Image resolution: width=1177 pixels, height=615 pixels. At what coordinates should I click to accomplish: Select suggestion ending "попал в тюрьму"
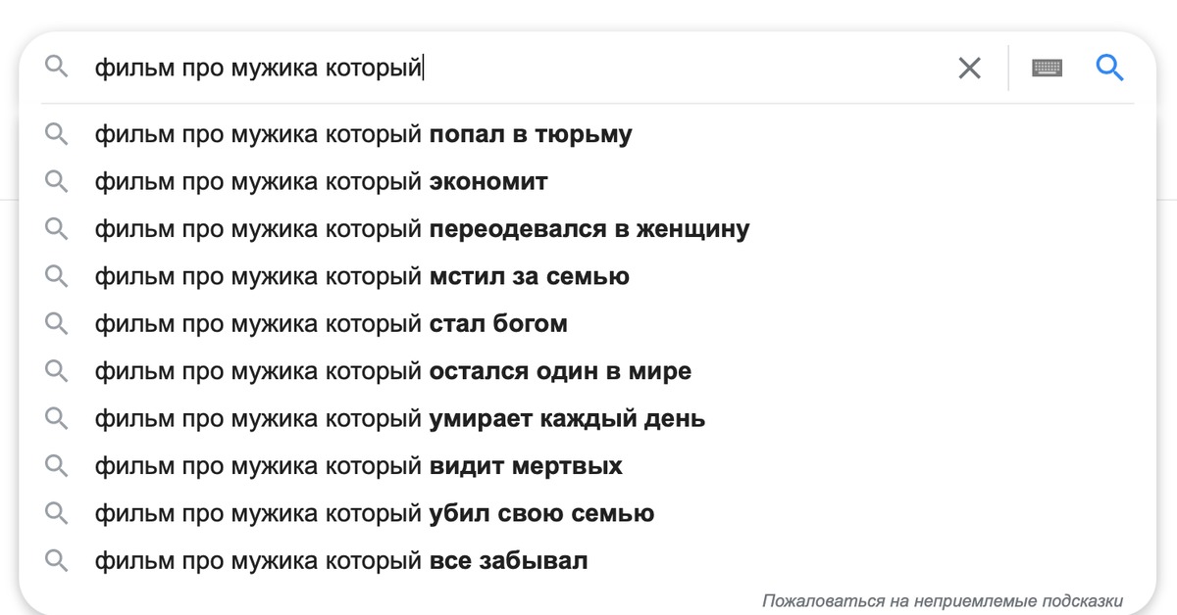coord(363,134)
